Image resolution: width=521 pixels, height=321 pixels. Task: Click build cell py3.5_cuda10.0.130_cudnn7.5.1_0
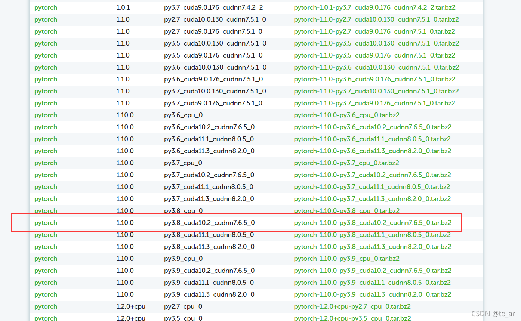point(215,43)
